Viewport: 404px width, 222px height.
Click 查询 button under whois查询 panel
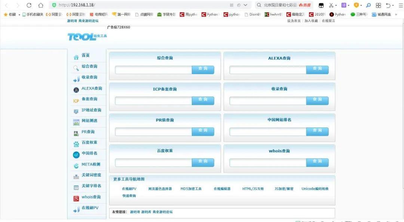317,162
